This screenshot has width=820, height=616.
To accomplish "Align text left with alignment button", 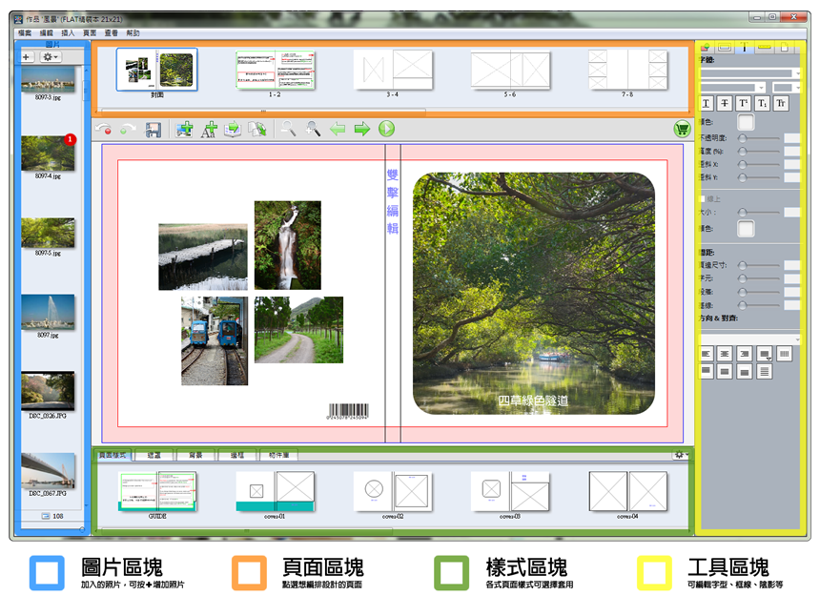I will click(x=706, y=354).
